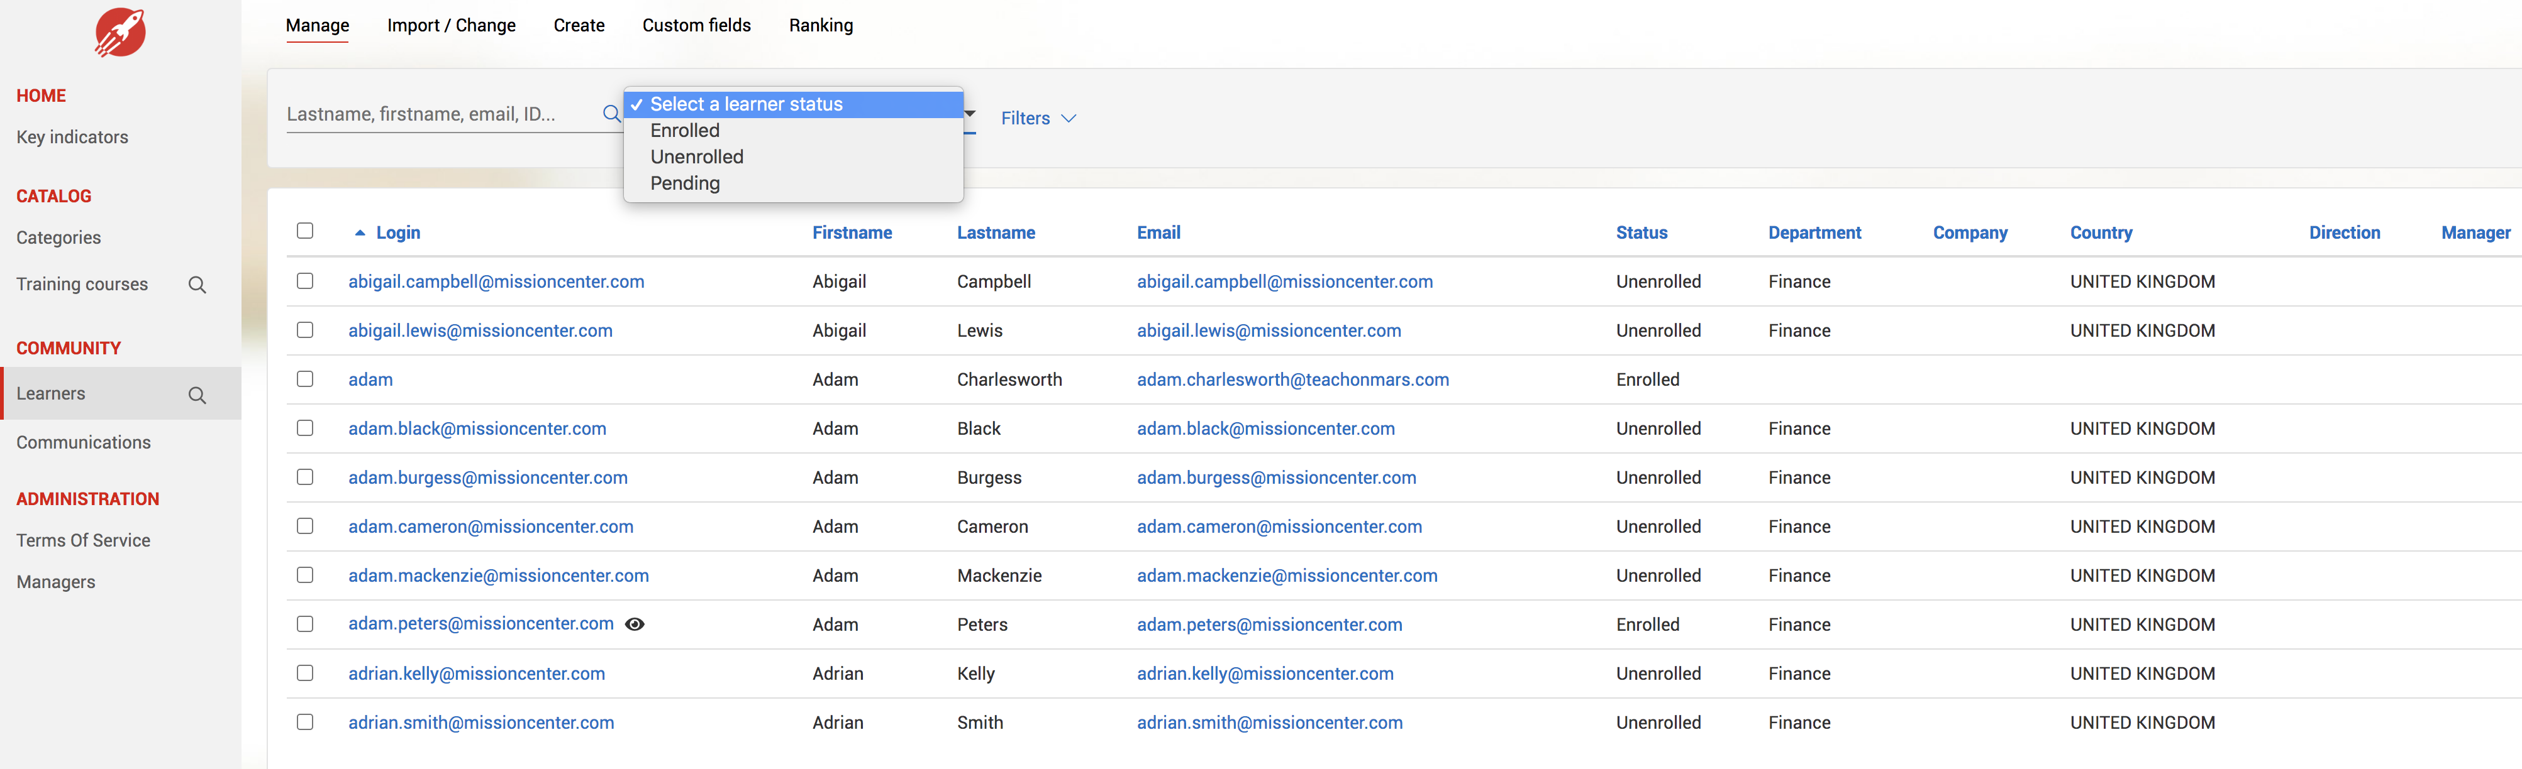
Task: Open login link adam.peters@missioncenter.com
Action: (481, 624)
